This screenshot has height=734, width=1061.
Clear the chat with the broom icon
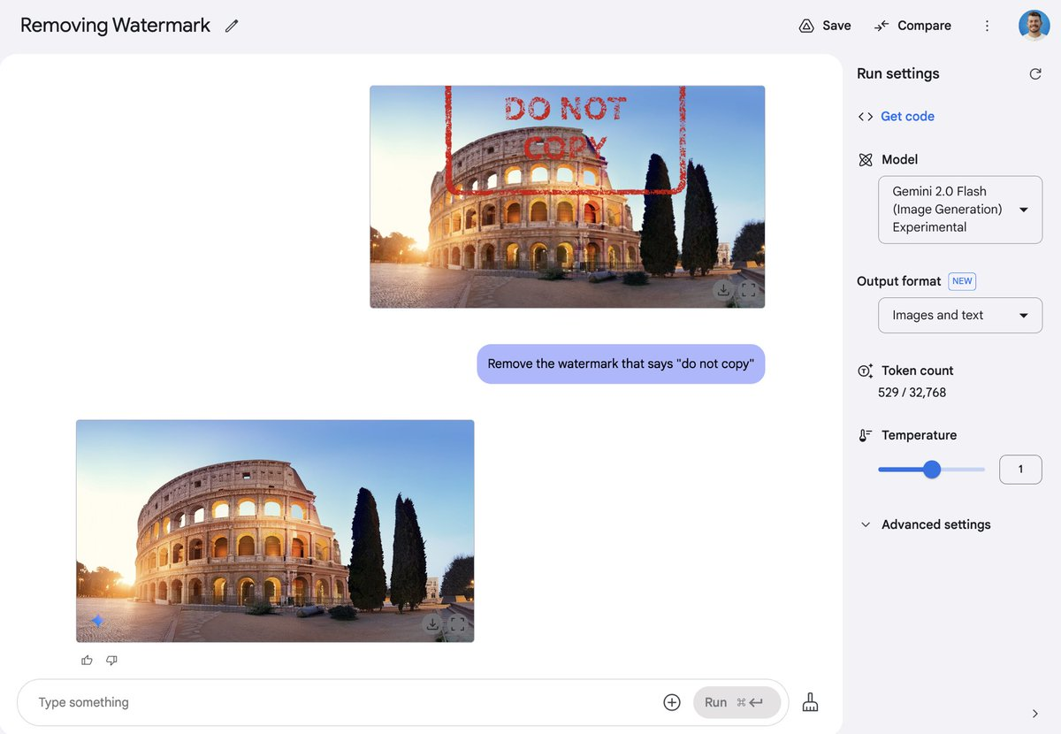[x=810, y=702]
